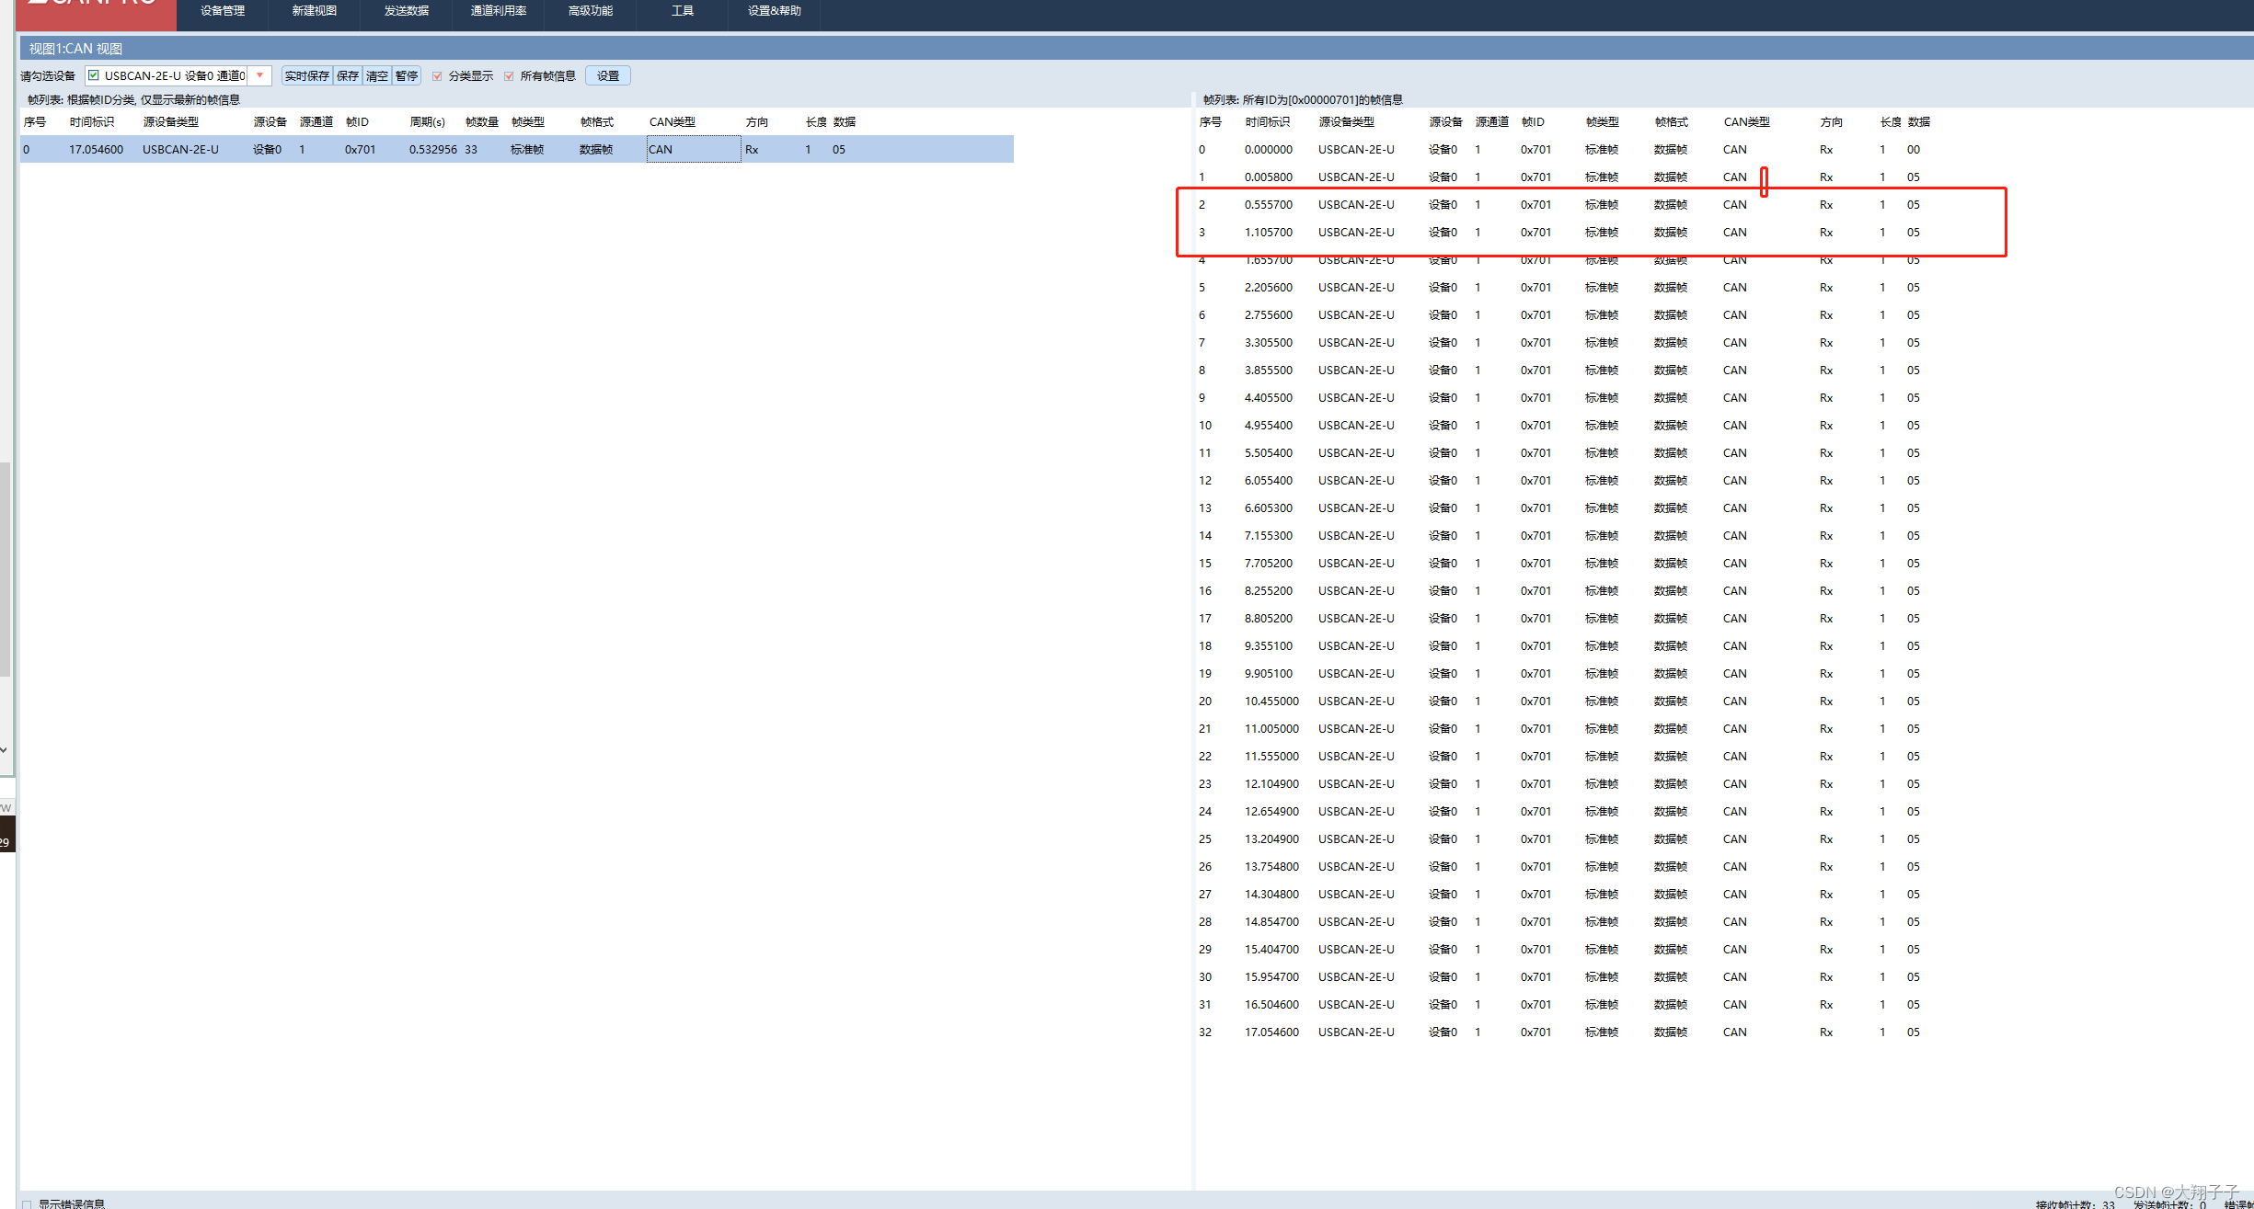Select the left list row with period 0.532956

point(517,149)
